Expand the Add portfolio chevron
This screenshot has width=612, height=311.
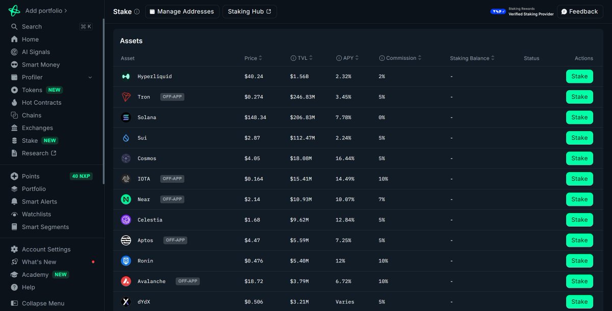pyautogui.click(x=66, y=11)
